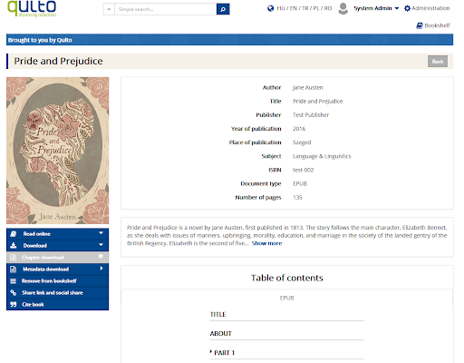Click the Back button
Screen dimensions: 464x363
click(438, 62)
